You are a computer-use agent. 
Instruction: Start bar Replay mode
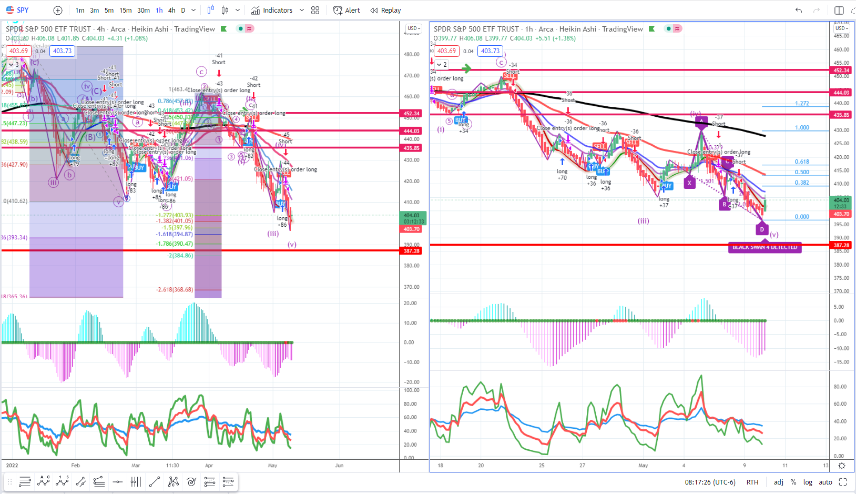tap(385, 11)
